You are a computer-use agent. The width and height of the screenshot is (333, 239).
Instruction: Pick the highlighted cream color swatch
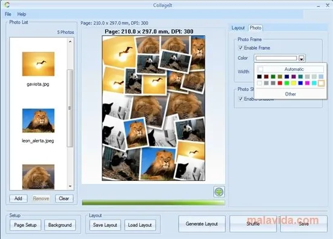pos(321,83)
